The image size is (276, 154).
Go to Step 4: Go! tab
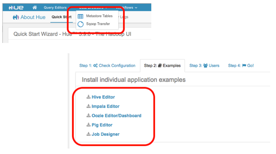tap(241, 66)
